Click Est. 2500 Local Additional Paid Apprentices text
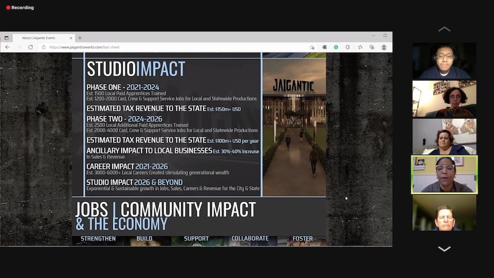494x278 pixels. tap(137, 125)
